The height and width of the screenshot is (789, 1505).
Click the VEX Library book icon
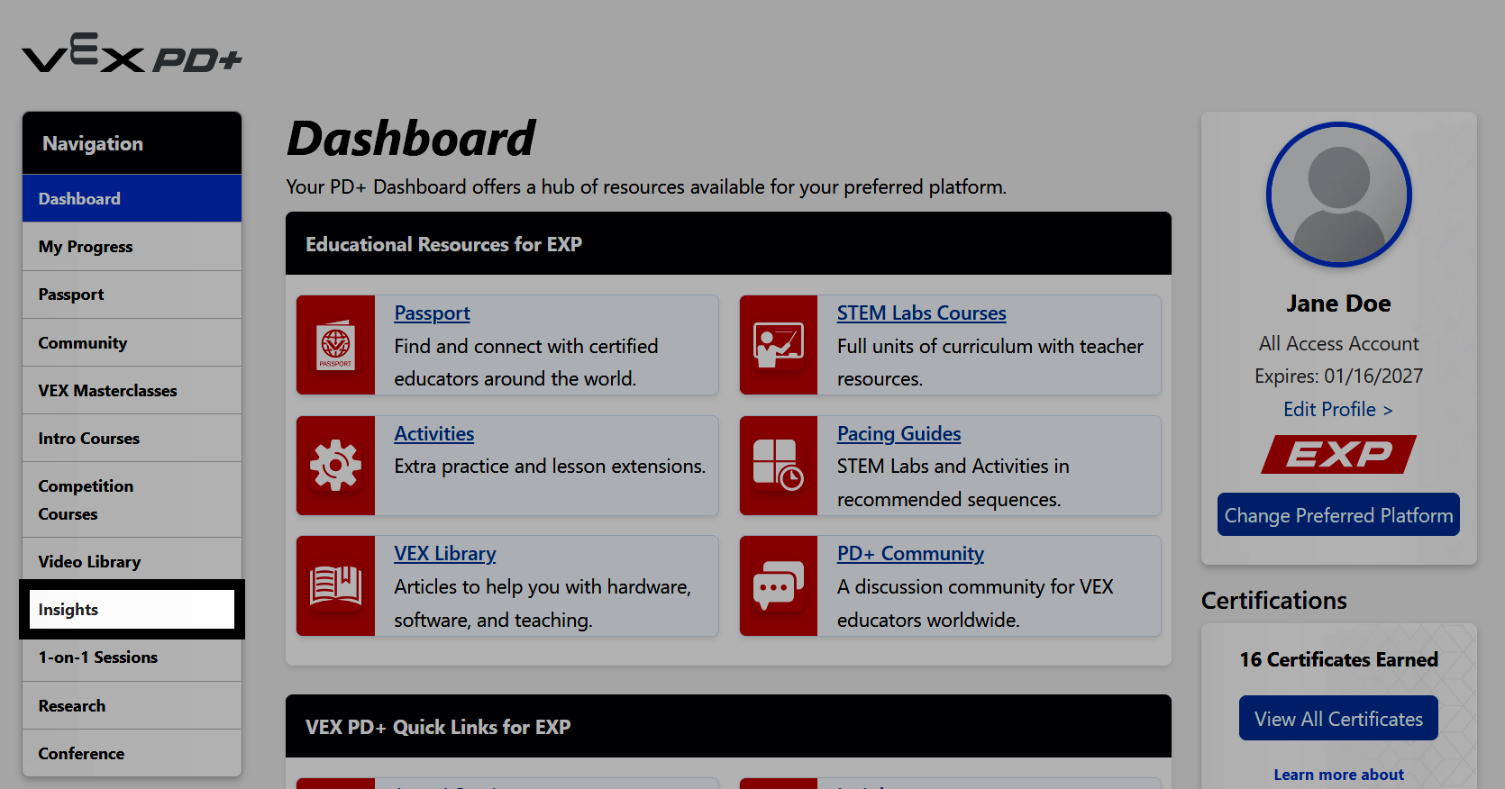pos(335,585)
